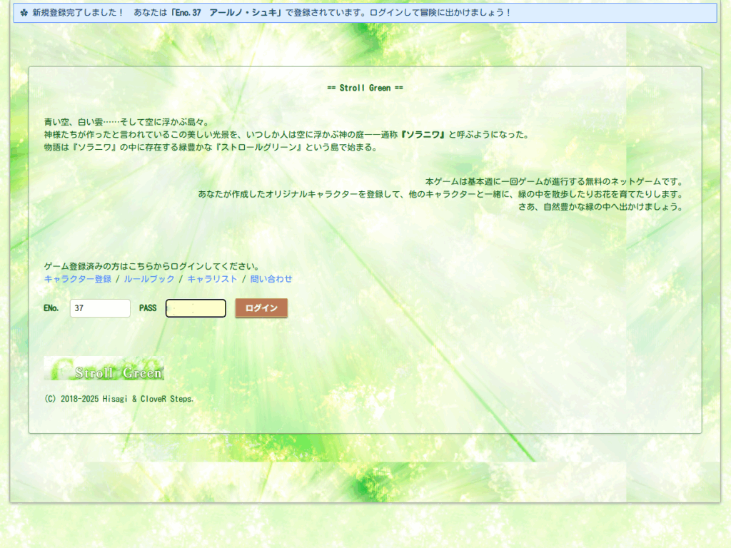Screen dimensions: 731x548
Task: Click the ENo. label text
Action: click(51, 308)
